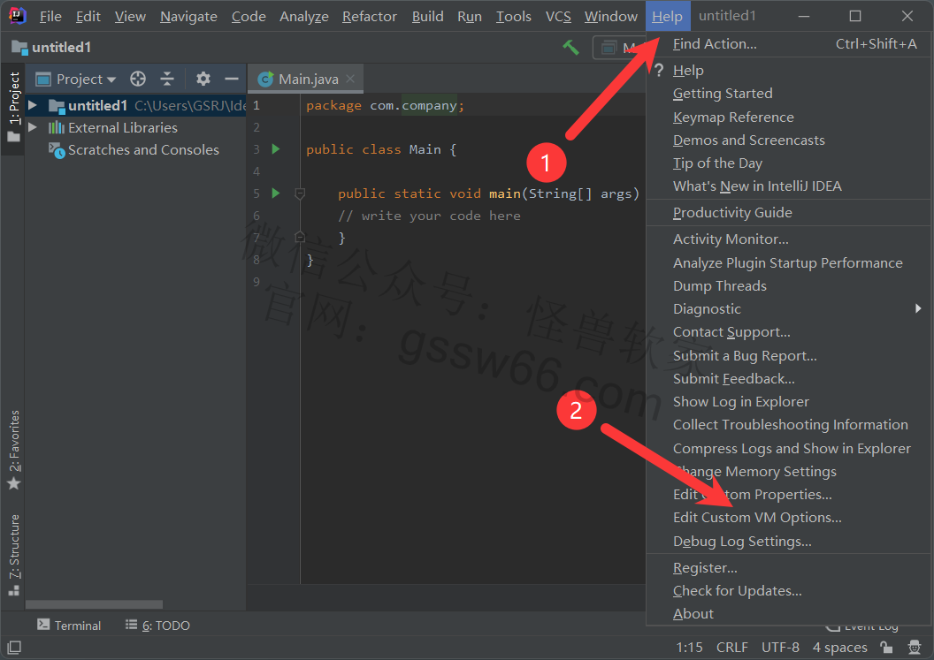Hide the Project panel with the minus icon
The height and width of the screenshot is (660, 934).
[x=232, y=80]
